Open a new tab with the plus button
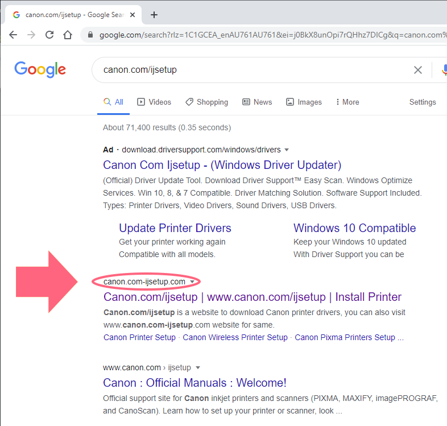The width and height of the screenshot is (447, 426). (x=154, y=15)
